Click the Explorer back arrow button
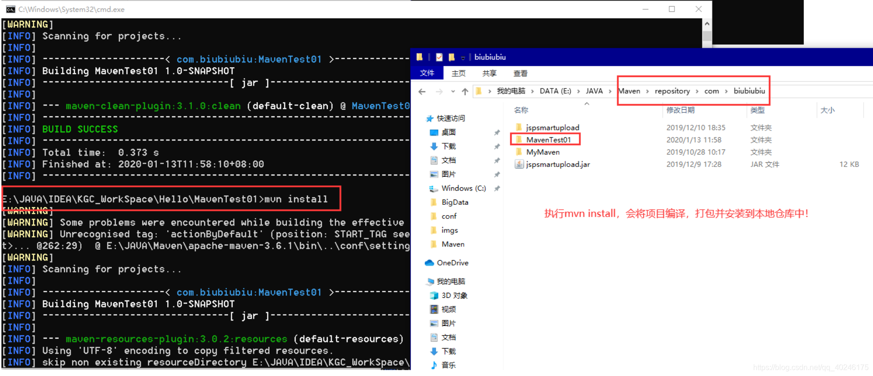873x376 pixels. point(422,91)
